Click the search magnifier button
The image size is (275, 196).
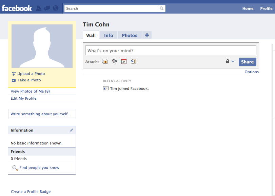point(162,8)
